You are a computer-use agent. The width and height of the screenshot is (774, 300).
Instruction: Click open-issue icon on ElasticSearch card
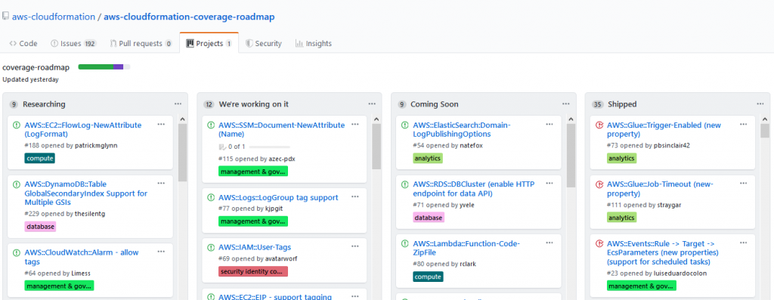pos(405,125)
